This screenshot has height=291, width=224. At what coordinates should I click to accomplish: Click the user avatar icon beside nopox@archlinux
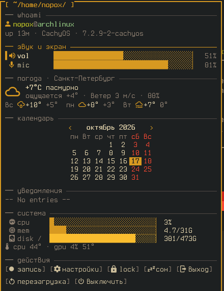pos(8,24)
